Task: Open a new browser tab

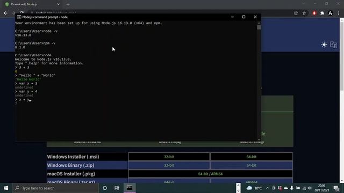Action: (68, 4)
